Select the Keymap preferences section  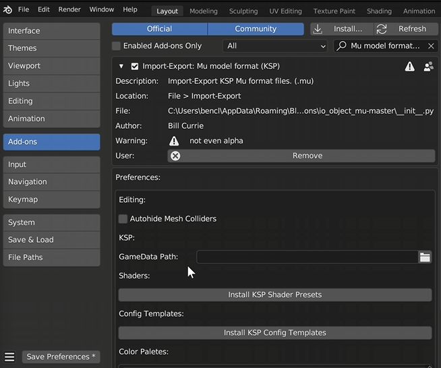click(51, 200)
